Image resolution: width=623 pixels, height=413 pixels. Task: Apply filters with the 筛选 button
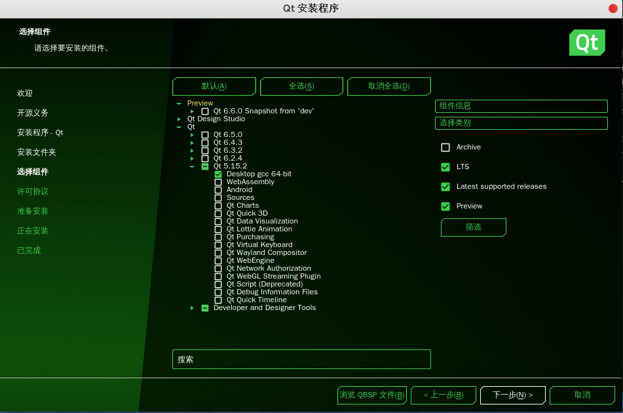tap(473, 227)
